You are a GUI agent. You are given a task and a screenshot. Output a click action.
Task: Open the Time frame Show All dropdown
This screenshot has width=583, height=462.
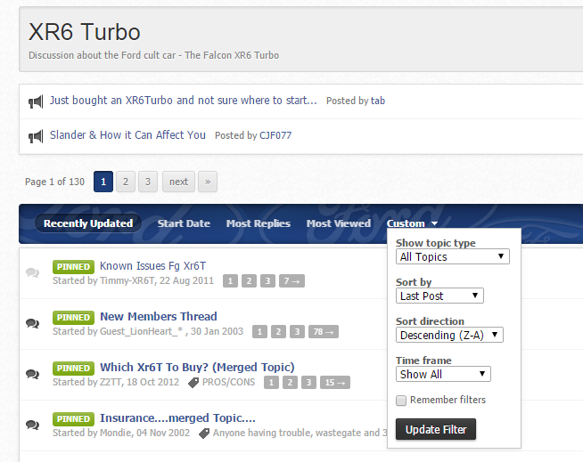443,374
